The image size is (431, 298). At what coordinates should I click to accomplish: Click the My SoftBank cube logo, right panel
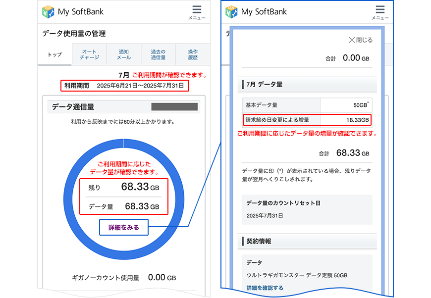231,12
